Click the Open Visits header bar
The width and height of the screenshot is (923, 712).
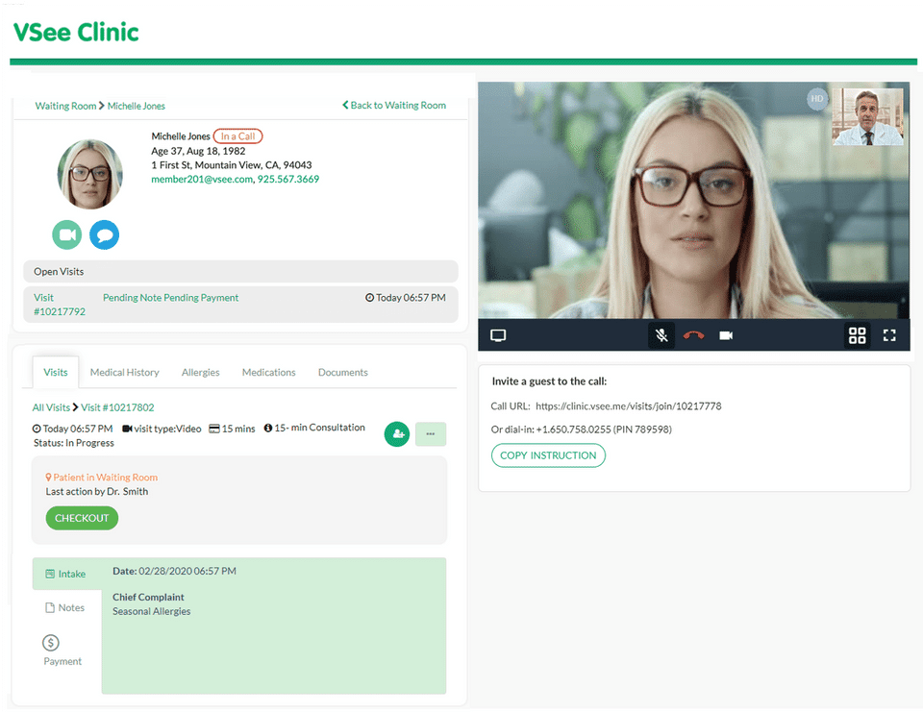(x=240, y=271)
